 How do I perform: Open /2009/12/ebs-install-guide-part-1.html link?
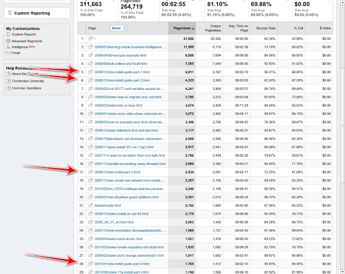[122, 72]
